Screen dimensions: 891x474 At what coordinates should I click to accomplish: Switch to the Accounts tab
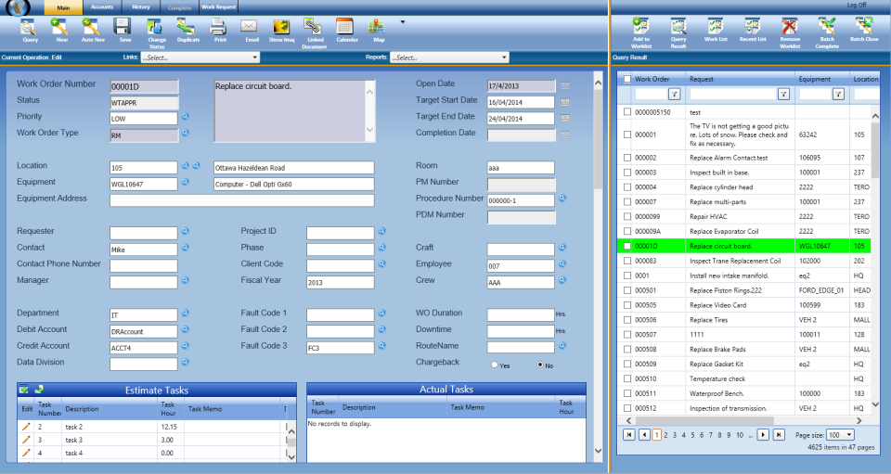102,6
